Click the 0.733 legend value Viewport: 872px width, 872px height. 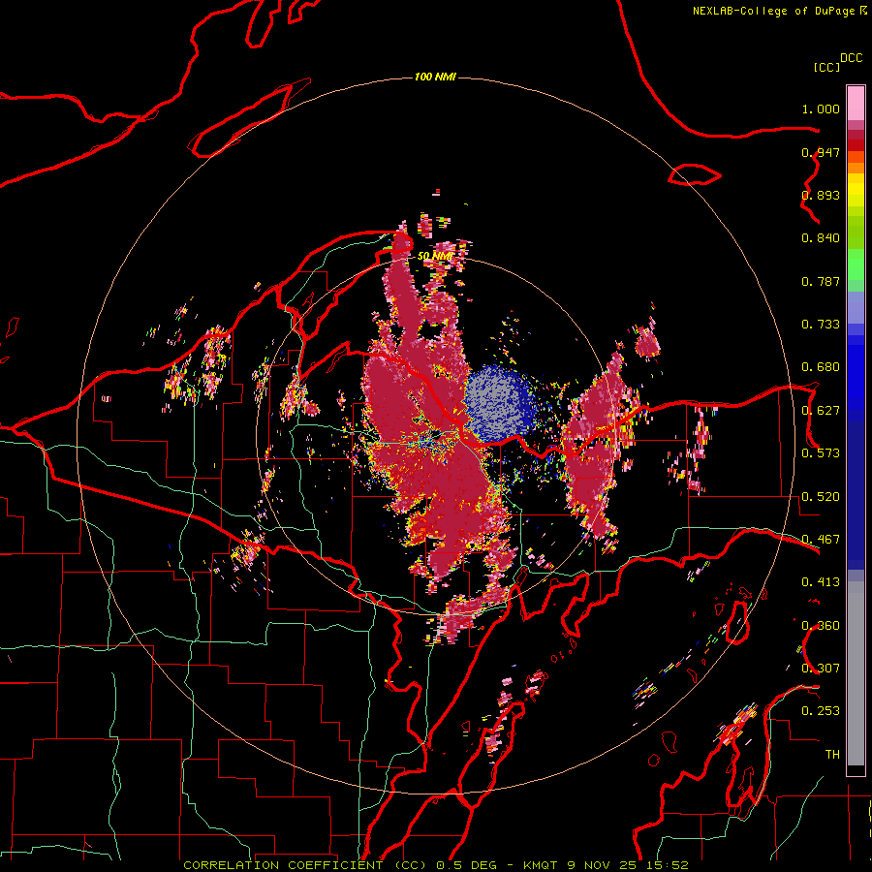pyautogui.click(x=821, y=325)
